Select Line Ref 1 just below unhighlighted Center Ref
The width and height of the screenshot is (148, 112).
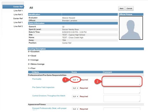click(x=18, y=22)
